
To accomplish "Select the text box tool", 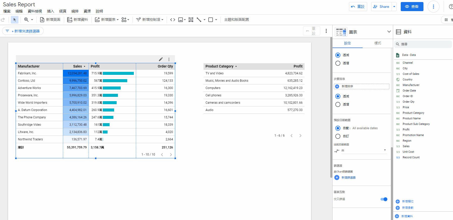I will pyautogui.click(x=191, y=20).
